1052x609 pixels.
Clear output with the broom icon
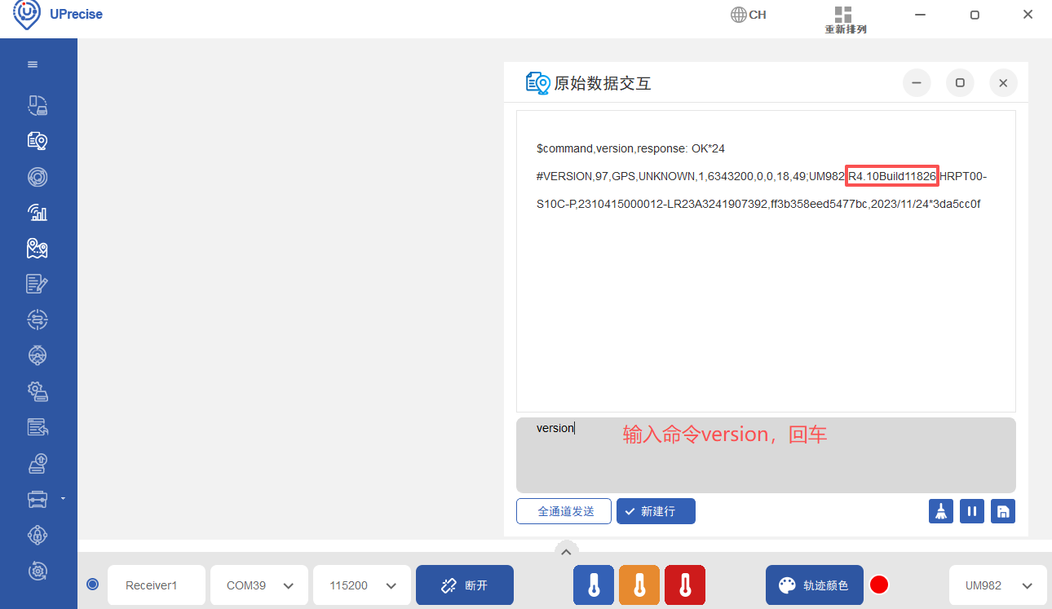(x=941, y=511)
